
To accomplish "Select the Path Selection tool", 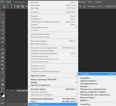I will [x=2, y=76].
